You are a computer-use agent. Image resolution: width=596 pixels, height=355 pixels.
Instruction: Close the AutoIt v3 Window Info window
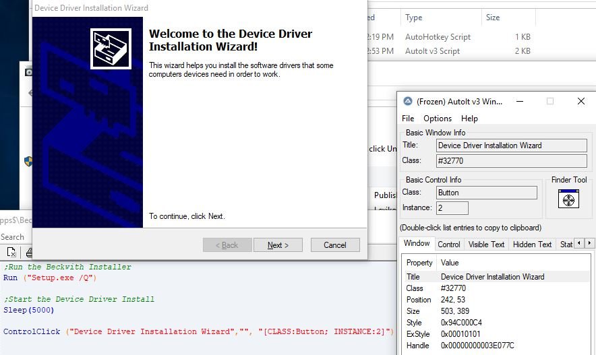[x=581, y=101]
